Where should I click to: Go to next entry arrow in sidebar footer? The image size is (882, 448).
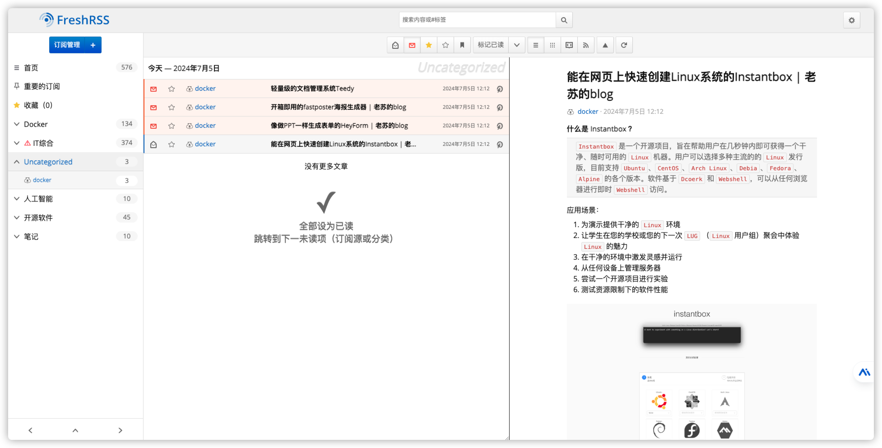pyautogui.click(x=120, y=430)
